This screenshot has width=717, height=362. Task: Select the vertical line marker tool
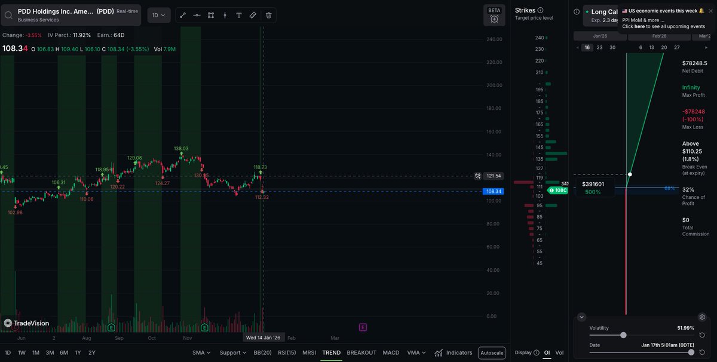[225, 15]
